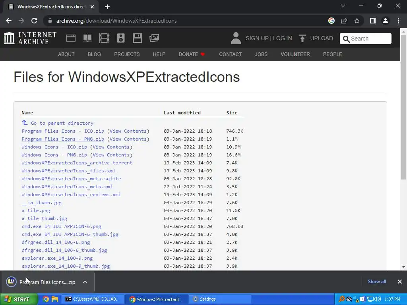Open the tab search chevron in the title bar

point(343,6)
